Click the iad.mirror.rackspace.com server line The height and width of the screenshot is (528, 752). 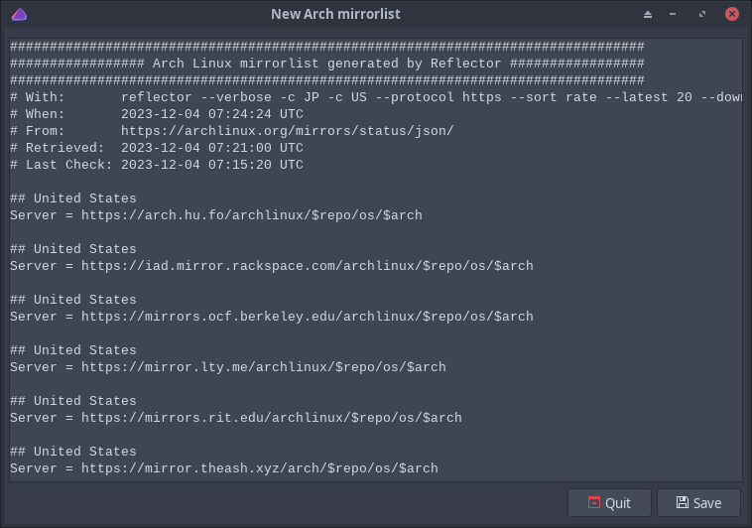pyautogui.click(x=272, y=266)
